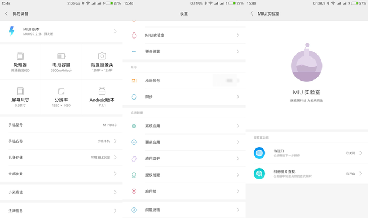
Task: Open 传送门 row chevron
Action: (361, 153)
